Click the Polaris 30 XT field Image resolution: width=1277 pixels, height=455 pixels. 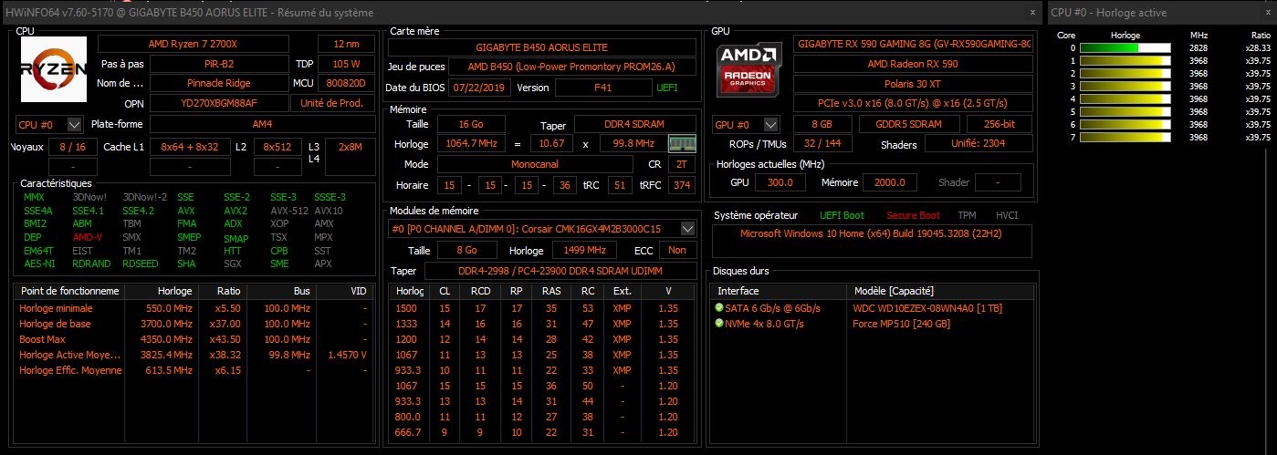pyautogui.click(x=914, y=84)
